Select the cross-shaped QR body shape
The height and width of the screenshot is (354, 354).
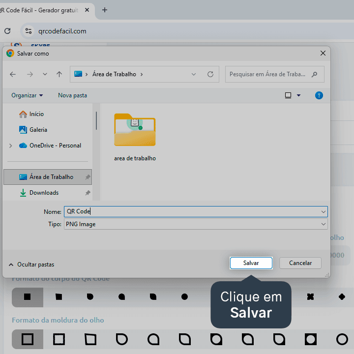point(310,297)
